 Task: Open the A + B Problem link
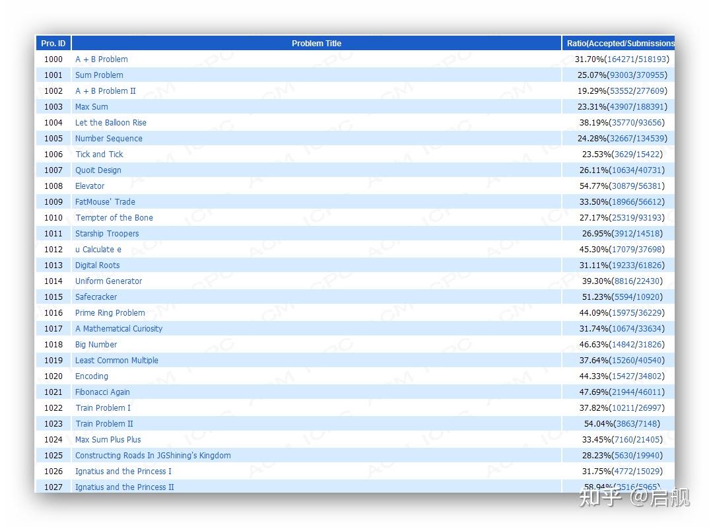(101, 59)
